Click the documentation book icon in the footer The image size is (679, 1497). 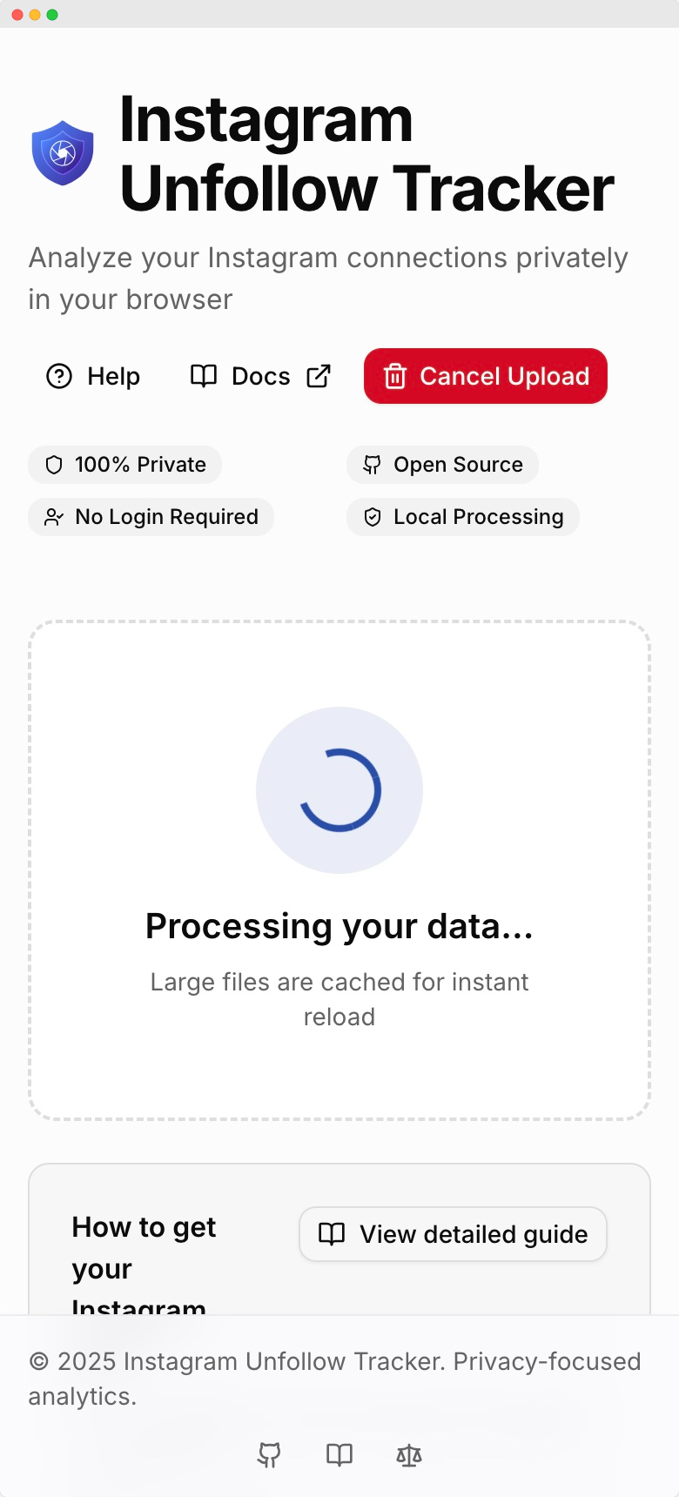[339, 1454]
